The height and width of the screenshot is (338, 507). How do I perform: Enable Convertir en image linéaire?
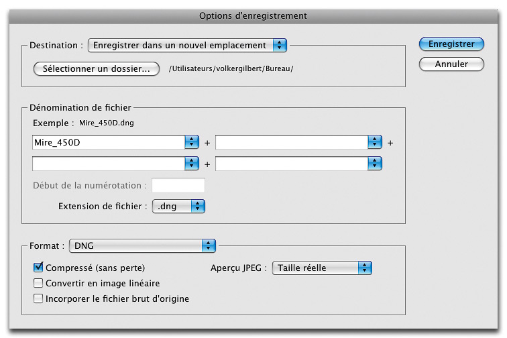click(x=38, y=283)
